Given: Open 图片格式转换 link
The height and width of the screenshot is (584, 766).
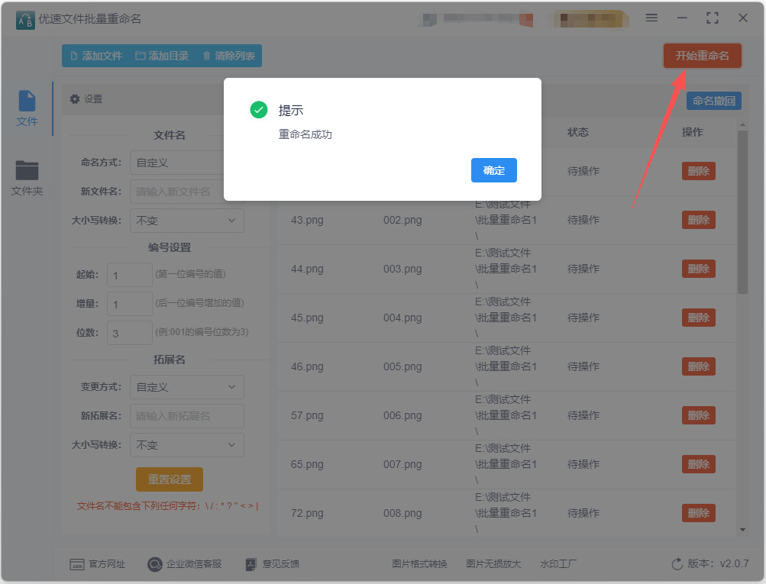Looking at the screenshot, I should pyautogui.click(x=419, y=564).
